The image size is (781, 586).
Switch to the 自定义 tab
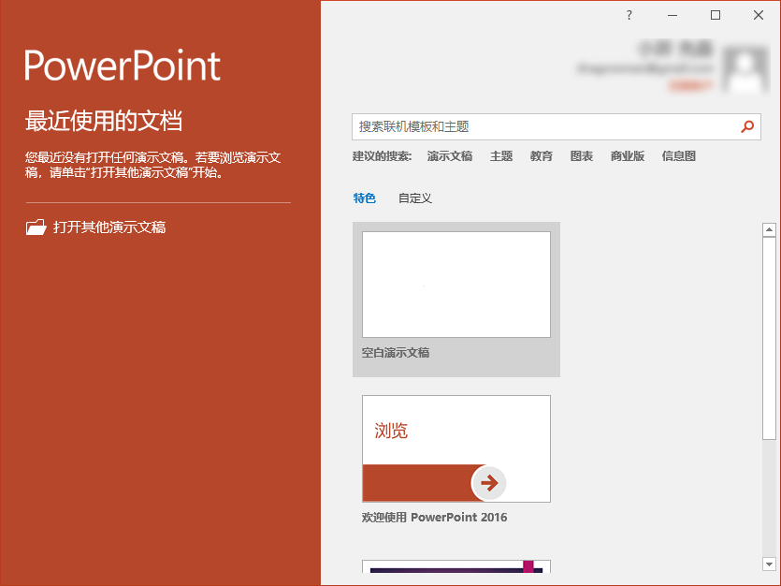(x=415, y=198)
